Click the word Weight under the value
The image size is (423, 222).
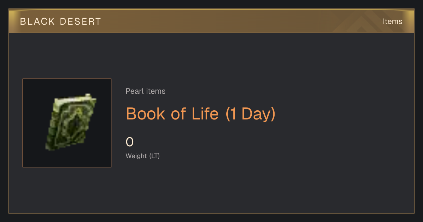(136, 156)
